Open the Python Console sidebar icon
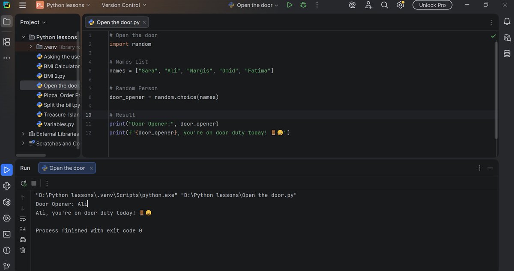514x271 pixels. [6, 186]
